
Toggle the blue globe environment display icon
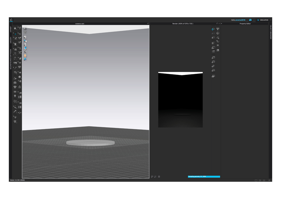click(25, 59)
